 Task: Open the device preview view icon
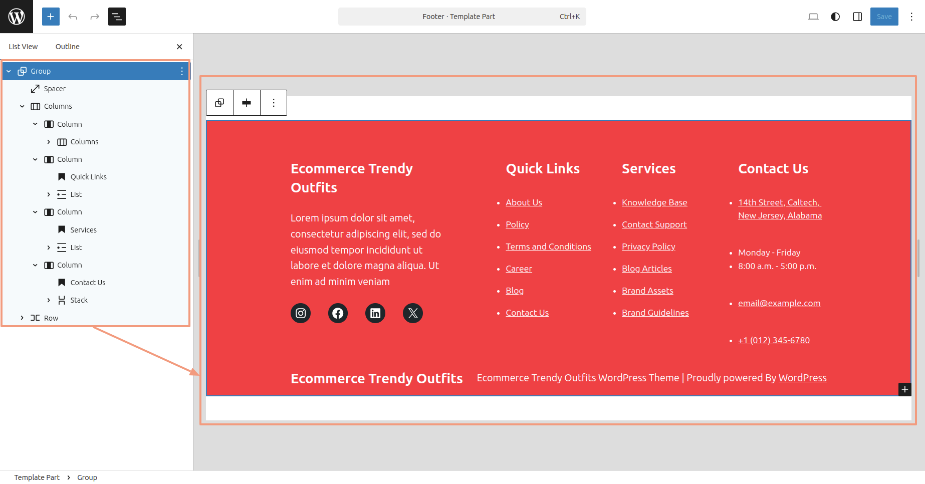pos(813,17)
